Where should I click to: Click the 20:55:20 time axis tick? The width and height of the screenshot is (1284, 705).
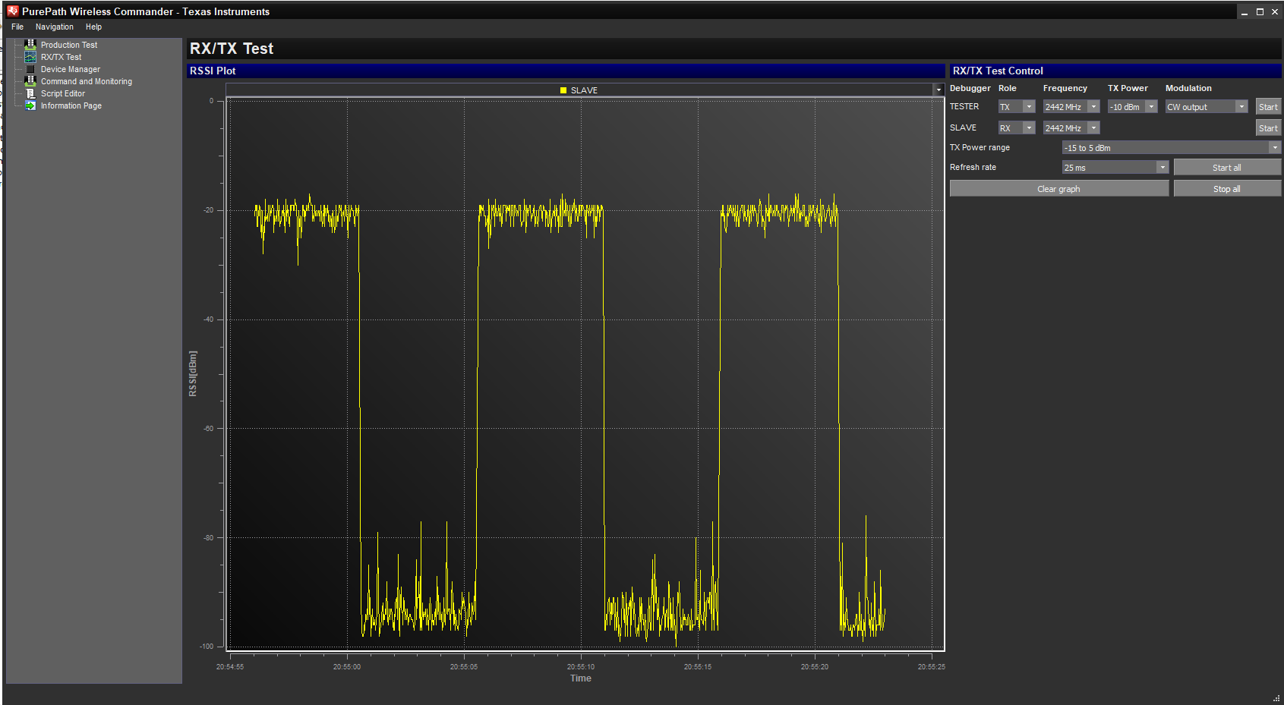(815, 667)
